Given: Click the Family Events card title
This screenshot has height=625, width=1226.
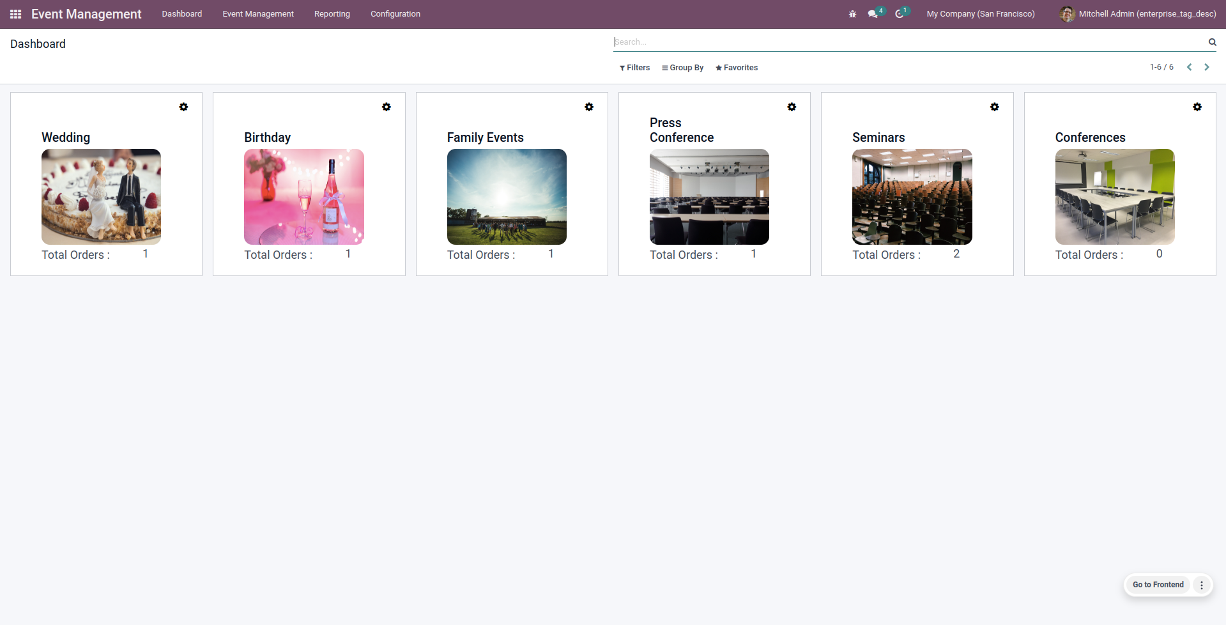Looking at the screenshot, I should tap(486, 137).
